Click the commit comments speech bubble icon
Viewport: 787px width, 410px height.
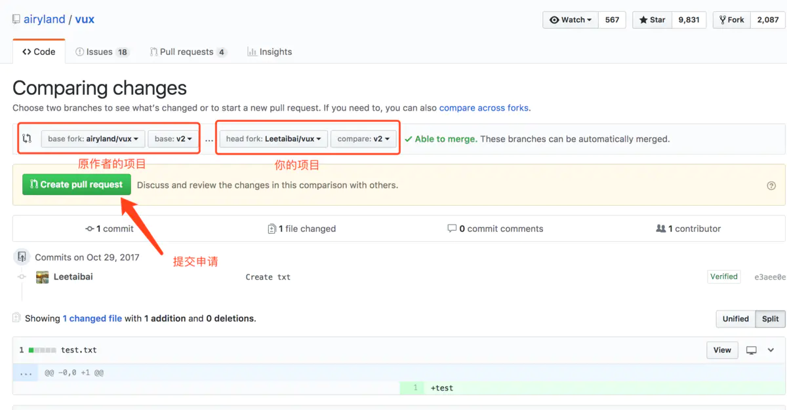pos(453,229)
